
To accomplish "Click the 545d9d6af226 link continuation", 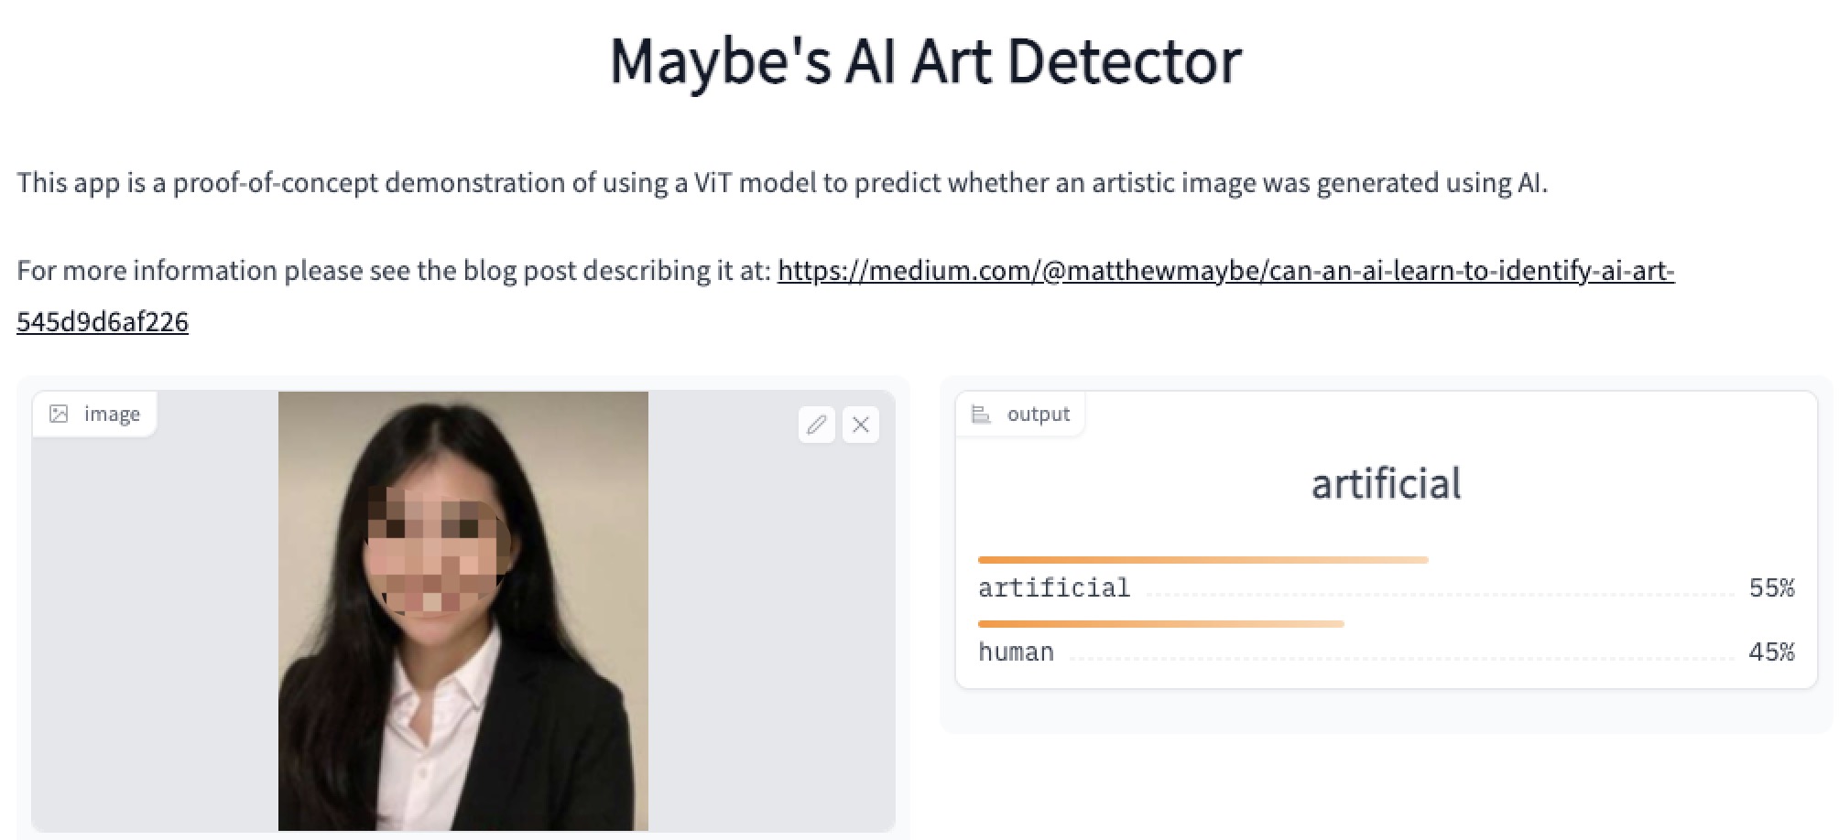I will click(103, 322).
